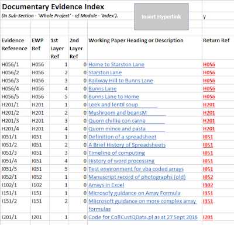
Task: Open the Leek and lentil soup link
Action: point(113,105)
